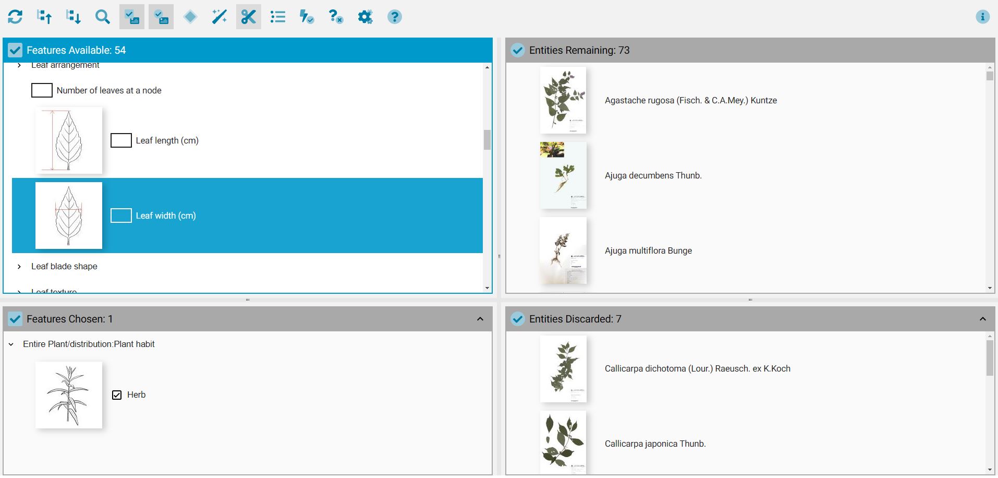Select the Agastache rugosa entity name
Image resolution: width=998 pixels, height=478 pixels.
(691, 100)
